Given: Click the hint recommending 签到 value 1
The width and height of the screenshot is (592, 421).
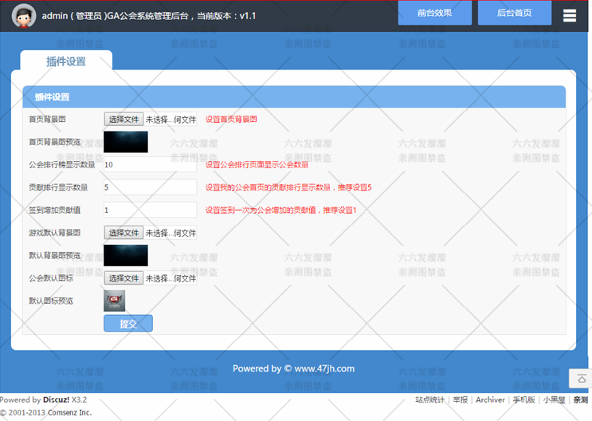Looking at the screenshot, I should [281, 210].
